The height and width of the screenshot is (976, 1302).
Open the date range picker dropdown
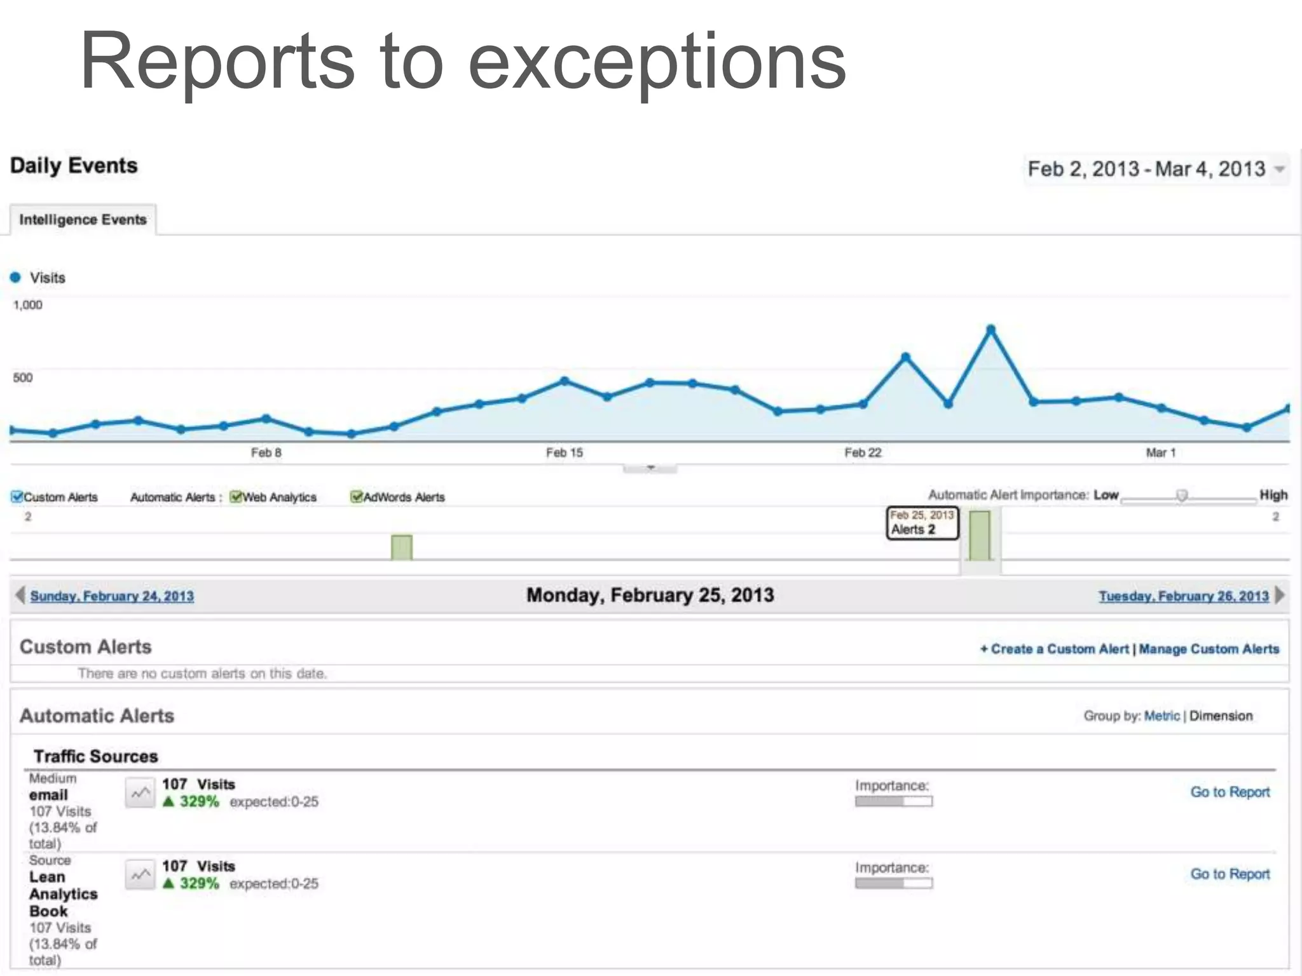click(x=1156, y=169)
